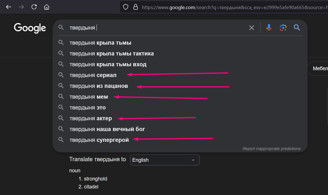Open the browser home page icon

[x=47, y=7]
